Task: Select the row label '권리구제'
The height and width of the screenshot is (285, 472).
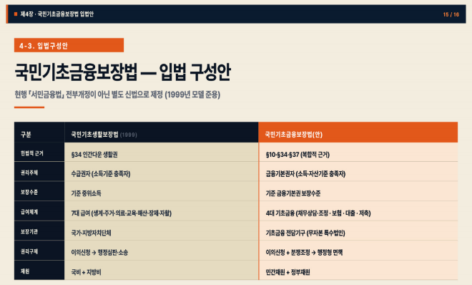Action: (39, 251)
